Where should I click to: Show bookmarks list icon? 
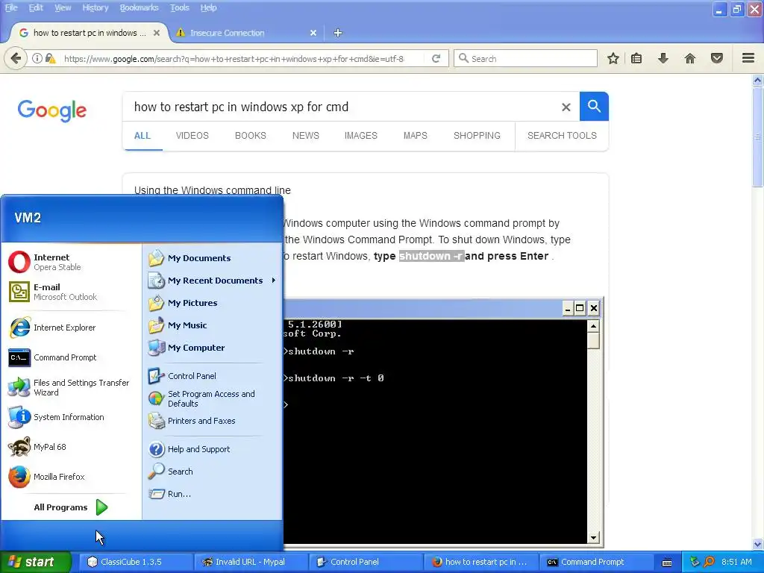coord(636,58)
